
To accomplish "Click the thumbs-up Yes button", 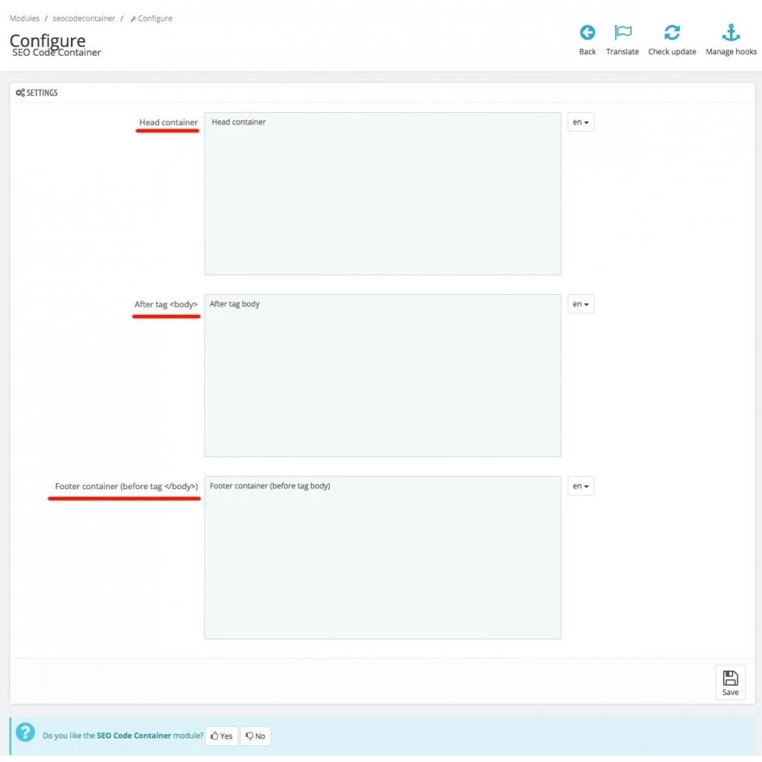I will click(221, 736).
